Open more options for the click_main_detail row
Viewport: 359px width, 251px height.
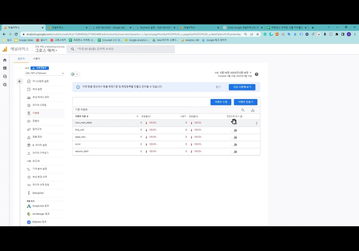(x=257, y=123)
